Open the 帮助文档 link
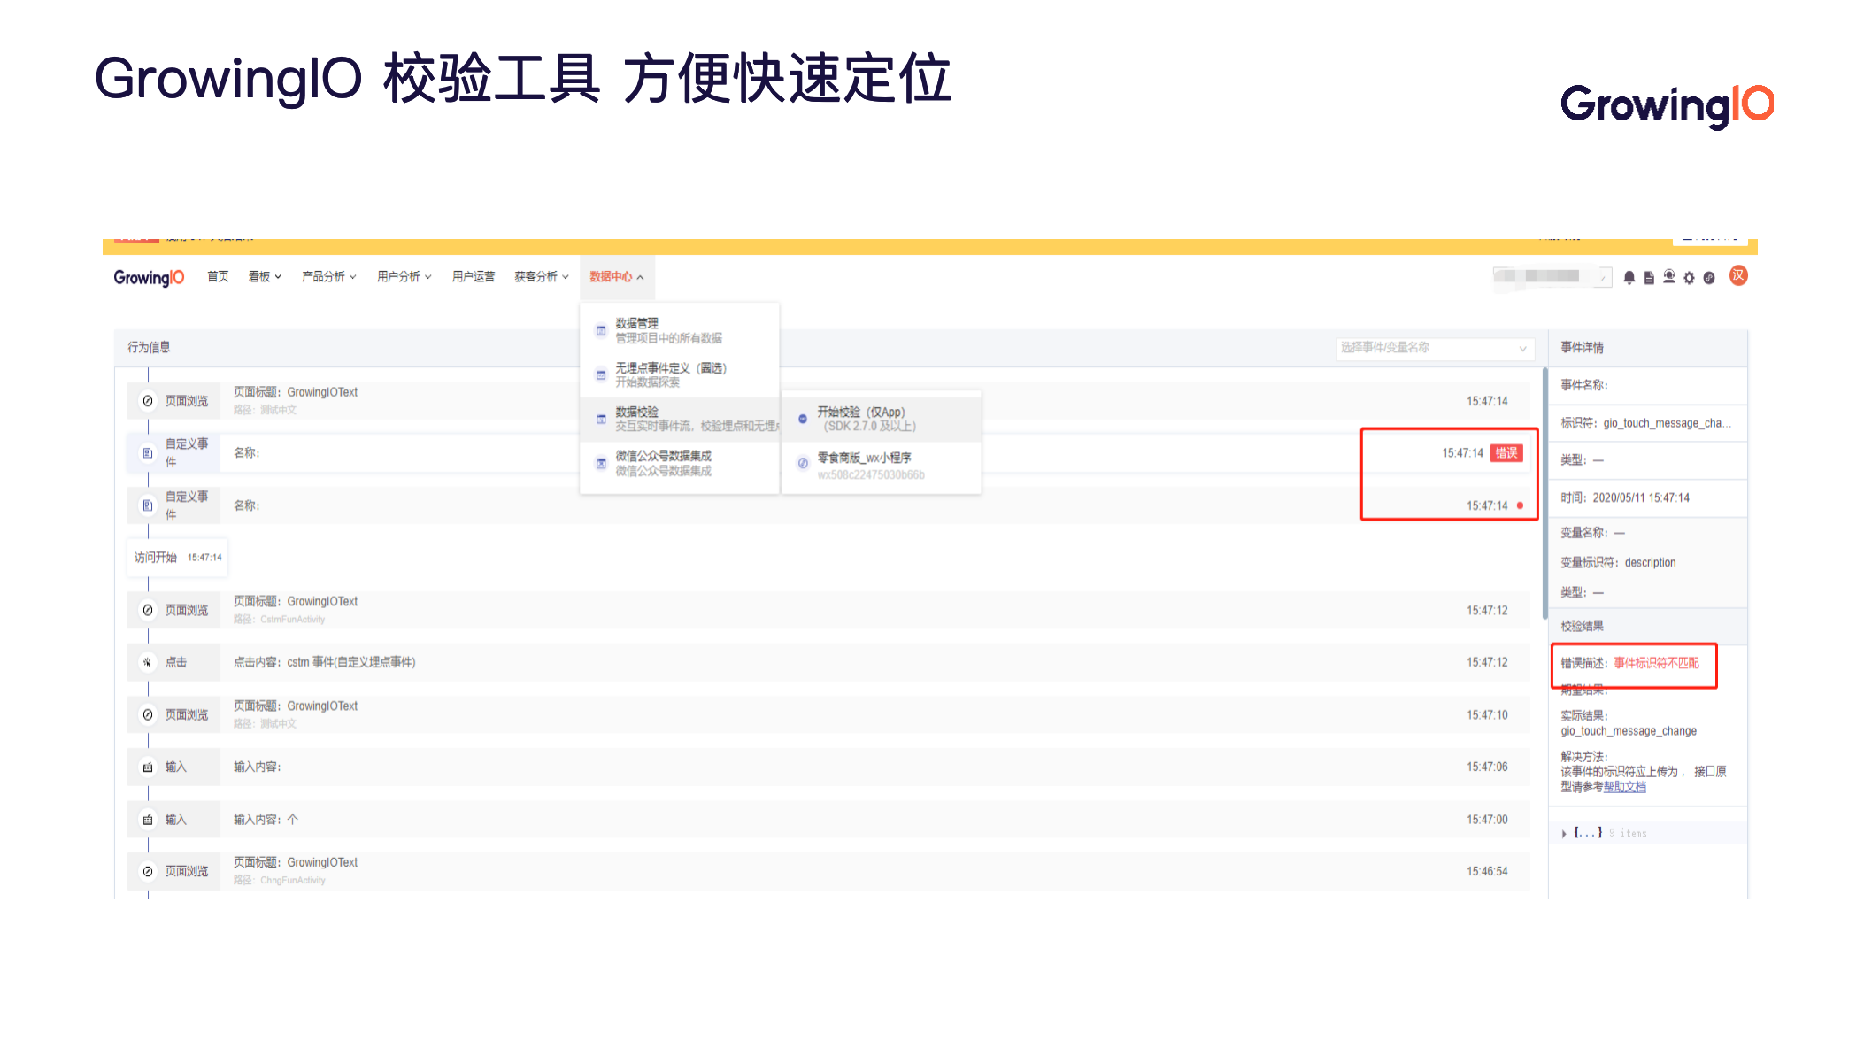This screenshot has height=1041, width=1864. coord(1624,787)
